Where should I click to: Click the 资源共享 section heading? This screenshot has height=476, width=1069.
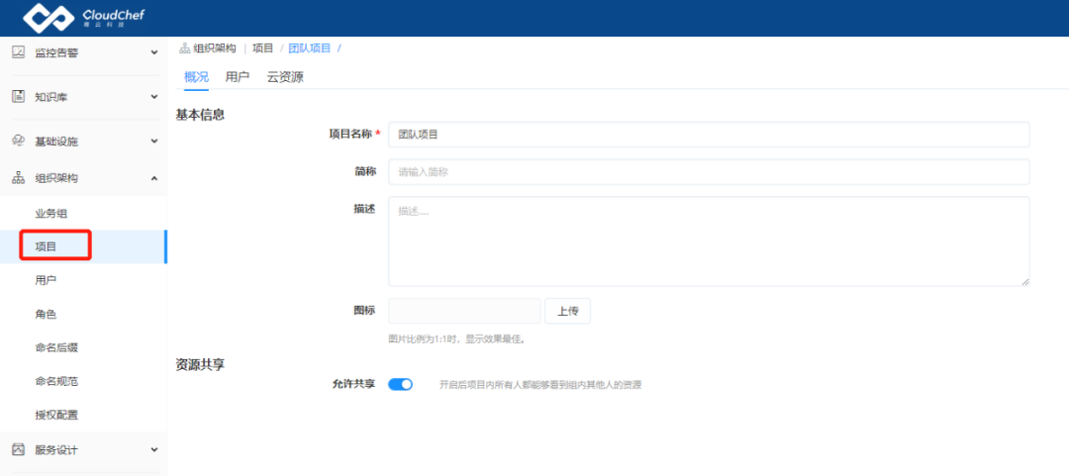pos(200,365)
